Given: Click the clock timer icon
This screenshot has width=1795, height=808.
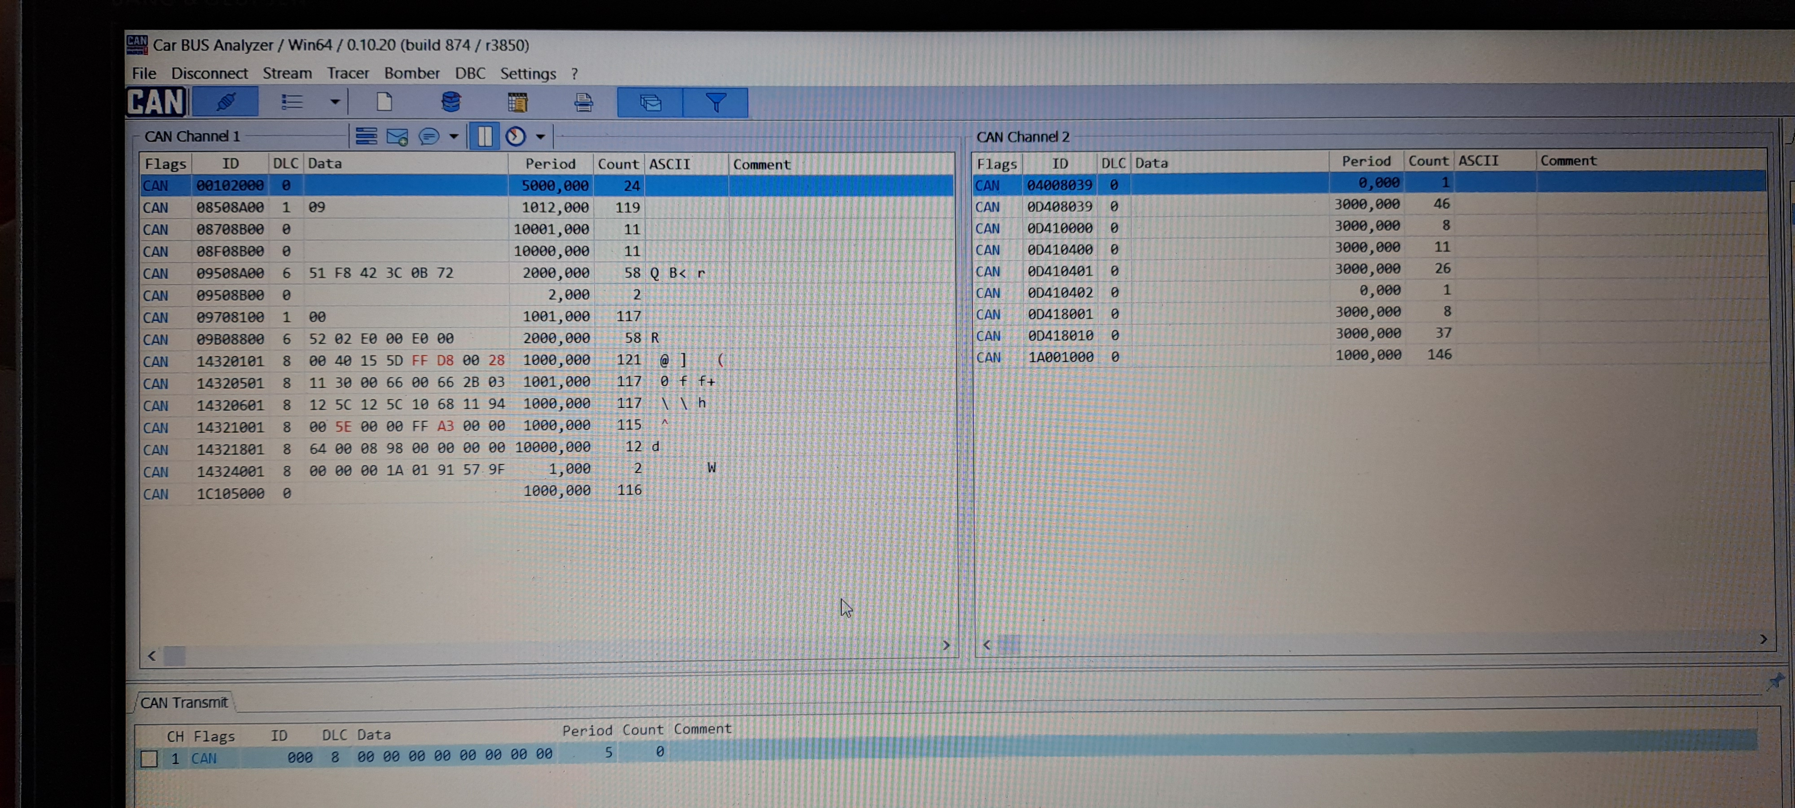Looking at the screenshot, I should (x=516, y=136).
